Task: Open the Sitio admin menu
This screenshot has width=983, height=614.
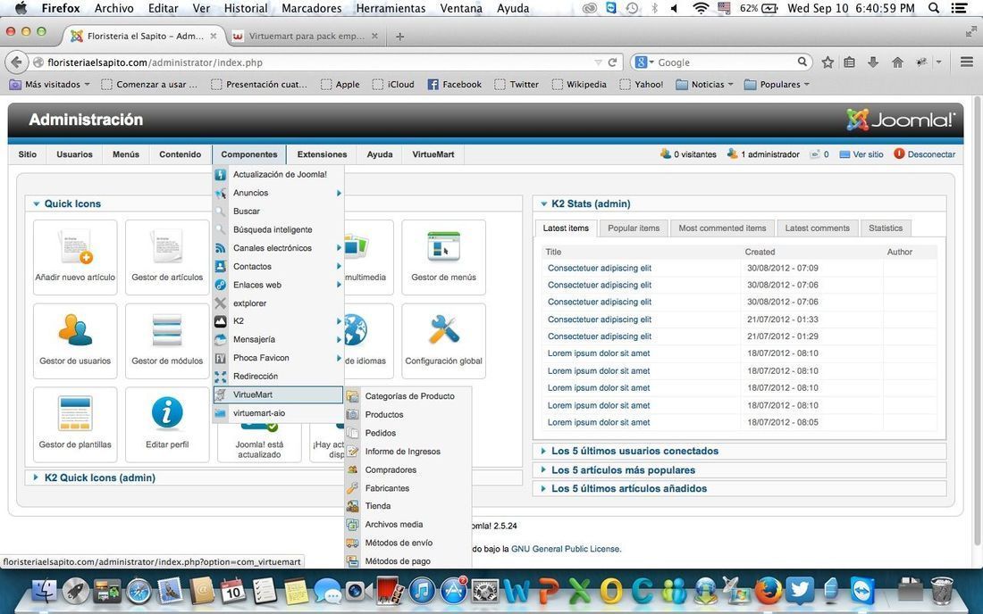Action: [x=28, y=154]
